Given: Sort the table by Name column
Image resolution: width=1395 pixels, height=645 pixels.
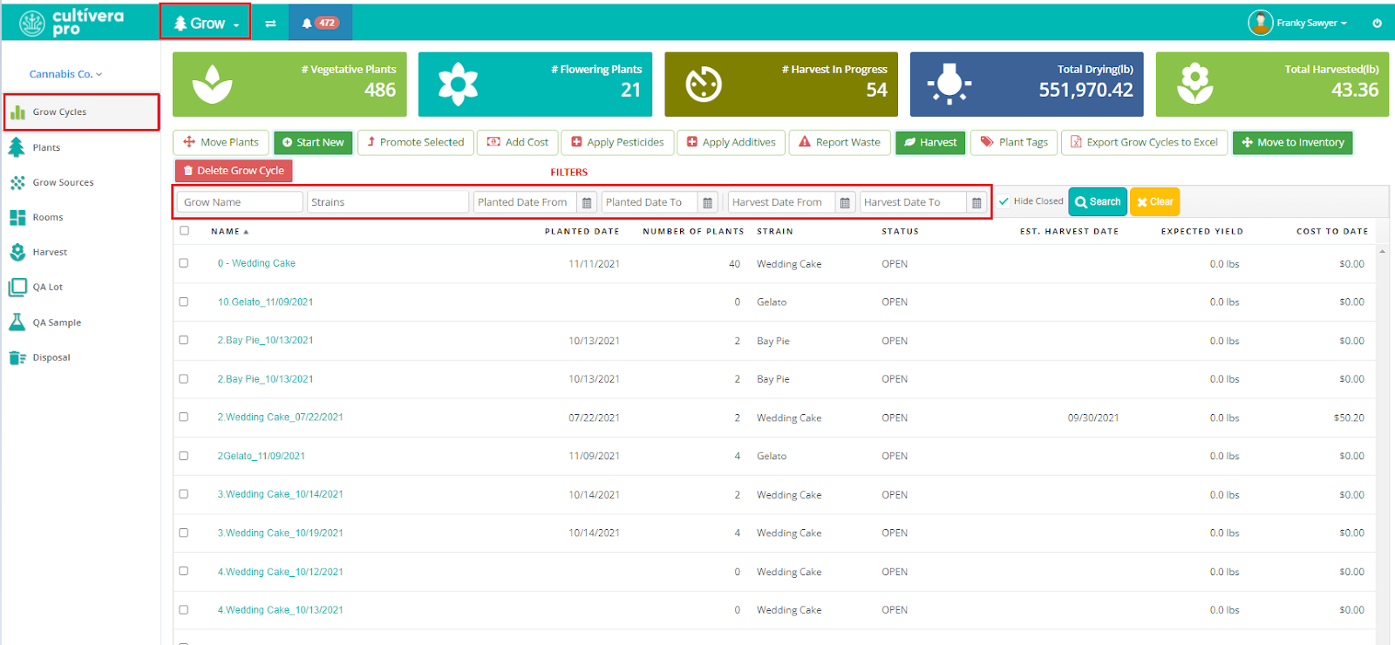Looking at the screenshot, I should (x=229, y=232).
